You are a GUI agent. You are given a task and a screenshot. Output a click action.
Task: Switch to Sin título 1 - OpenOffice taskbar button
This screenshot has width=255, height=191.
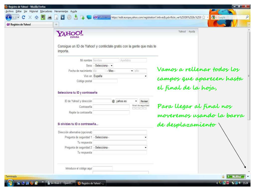(60, 183)
